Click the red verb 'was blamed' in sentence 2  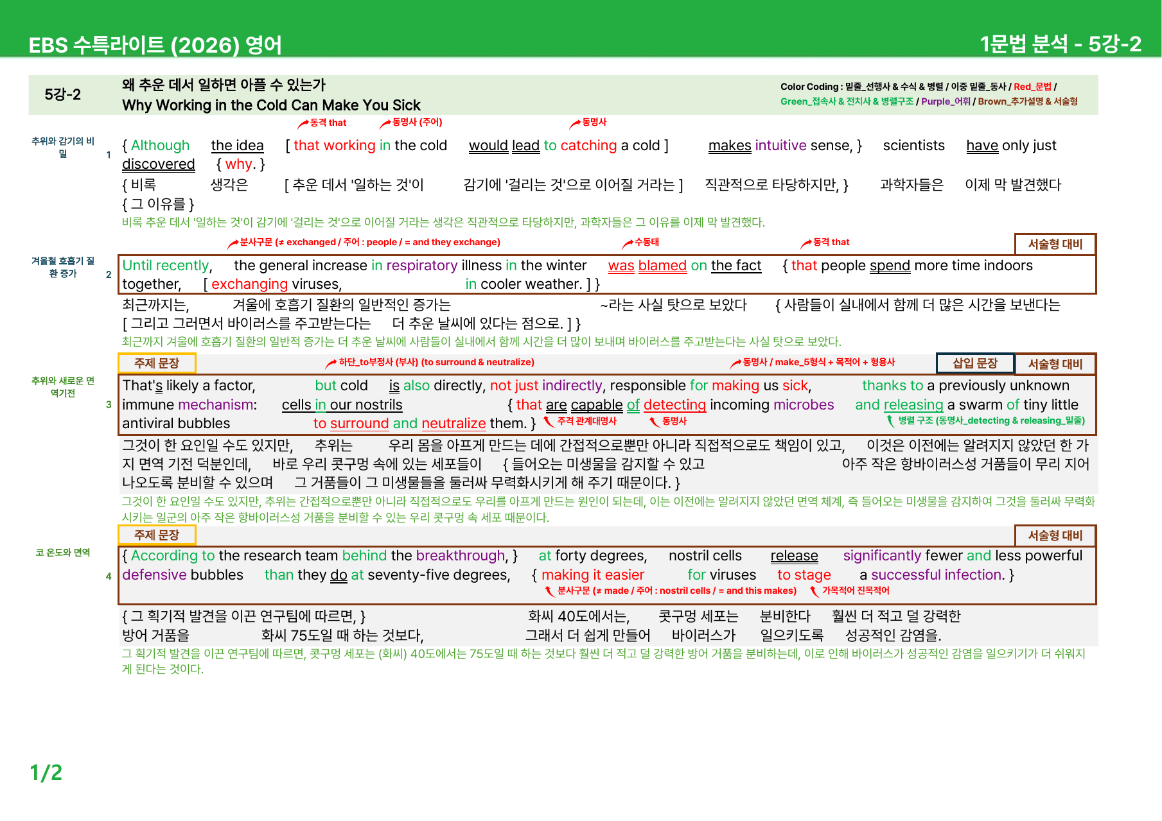coord(647,266)
